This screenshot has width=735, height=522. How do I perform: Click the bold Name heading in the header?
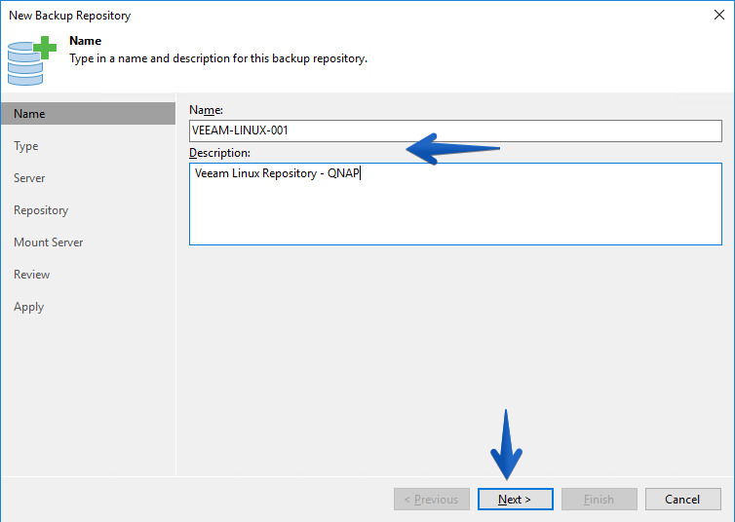(x=86, y=41)
